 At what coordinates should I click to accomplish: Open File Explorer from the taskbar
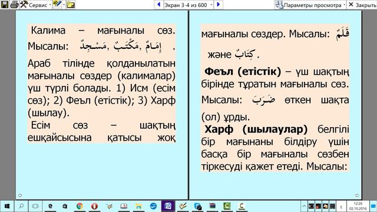(x=138, y=206)
